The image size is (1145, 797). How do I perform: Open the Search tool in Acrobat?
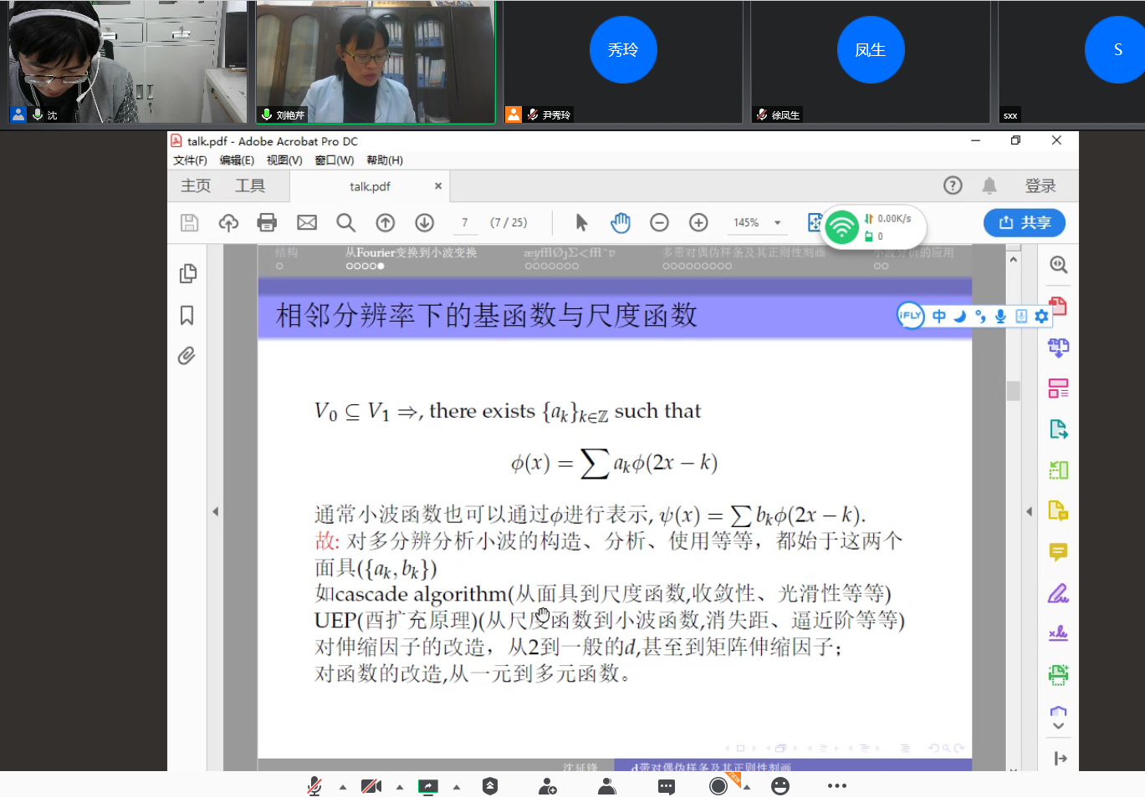[x=345, y=222]
